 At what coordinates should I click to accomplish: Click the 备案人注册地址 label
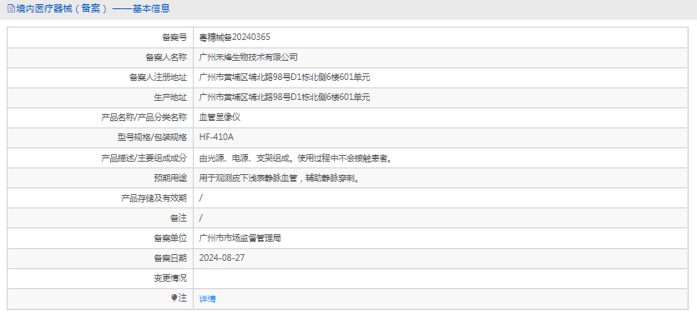tap(158, 77)
